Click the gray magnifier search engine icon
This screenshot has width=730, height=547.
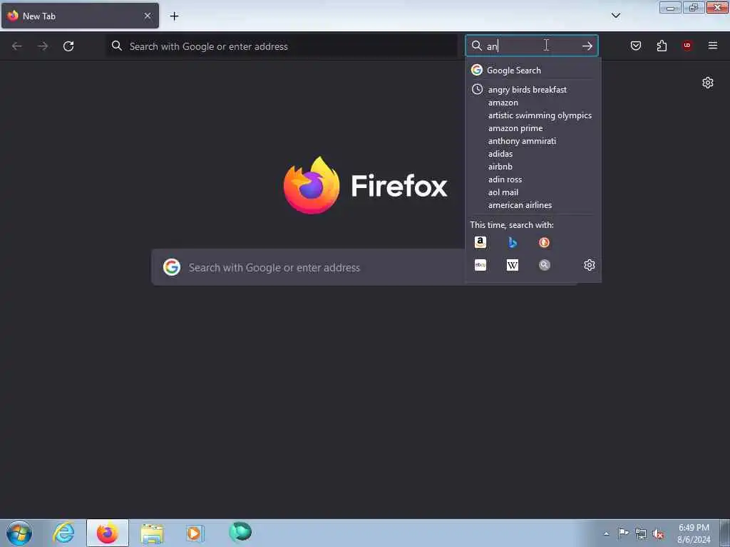pyautogui.click(x=544, y=265)
